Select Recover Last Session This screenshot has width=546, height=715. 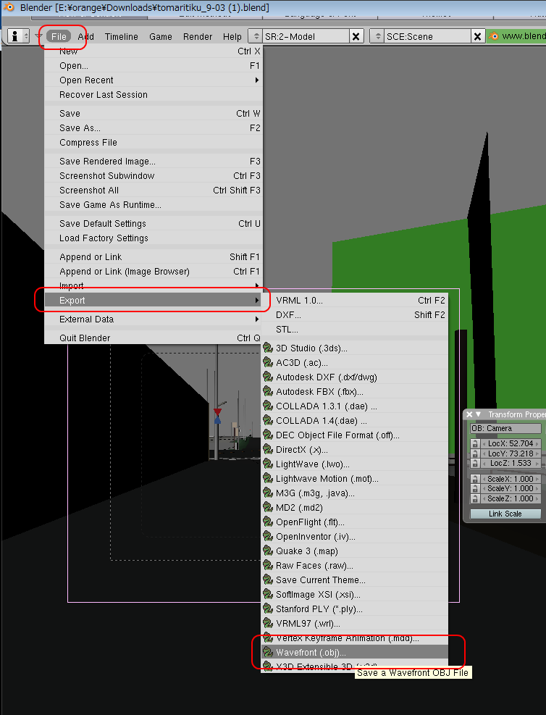154,95
